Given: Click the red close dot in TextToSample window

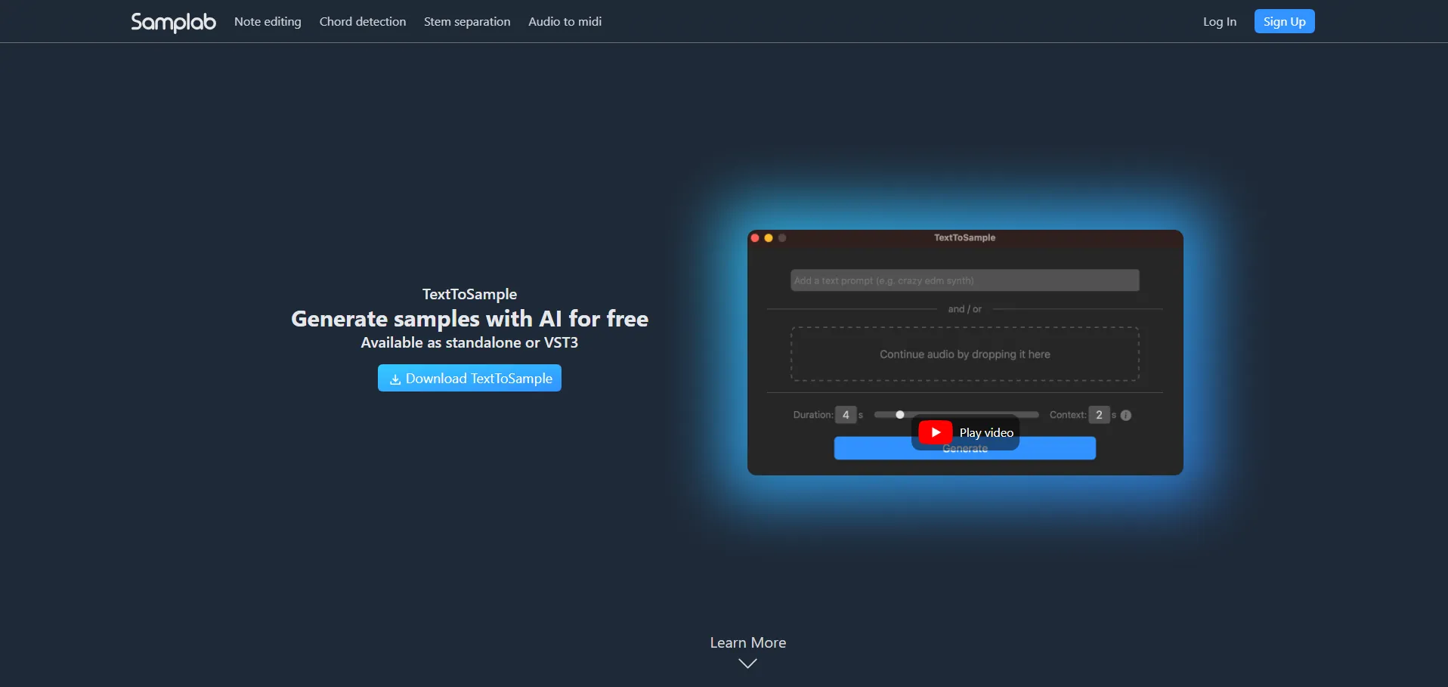Looking at the screenshot, I should [755, 238].
